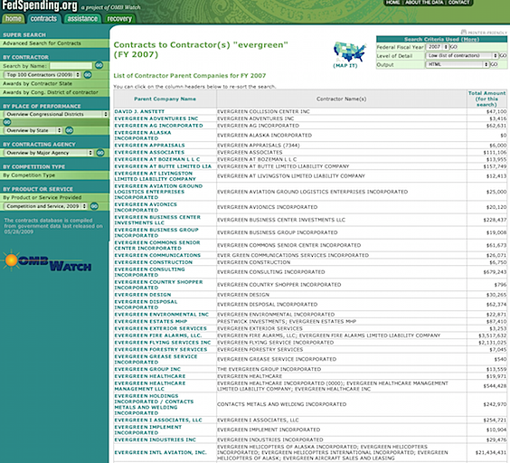Open Overview by State dropdown
Screen dimensions: 510x463
click(33, 130)
